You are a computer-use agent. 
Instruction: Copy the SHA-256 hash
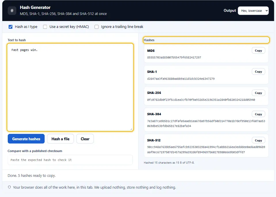click(258, 93)
